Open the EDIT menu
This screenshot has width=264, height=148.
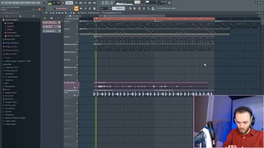click(x=6, y=3)
